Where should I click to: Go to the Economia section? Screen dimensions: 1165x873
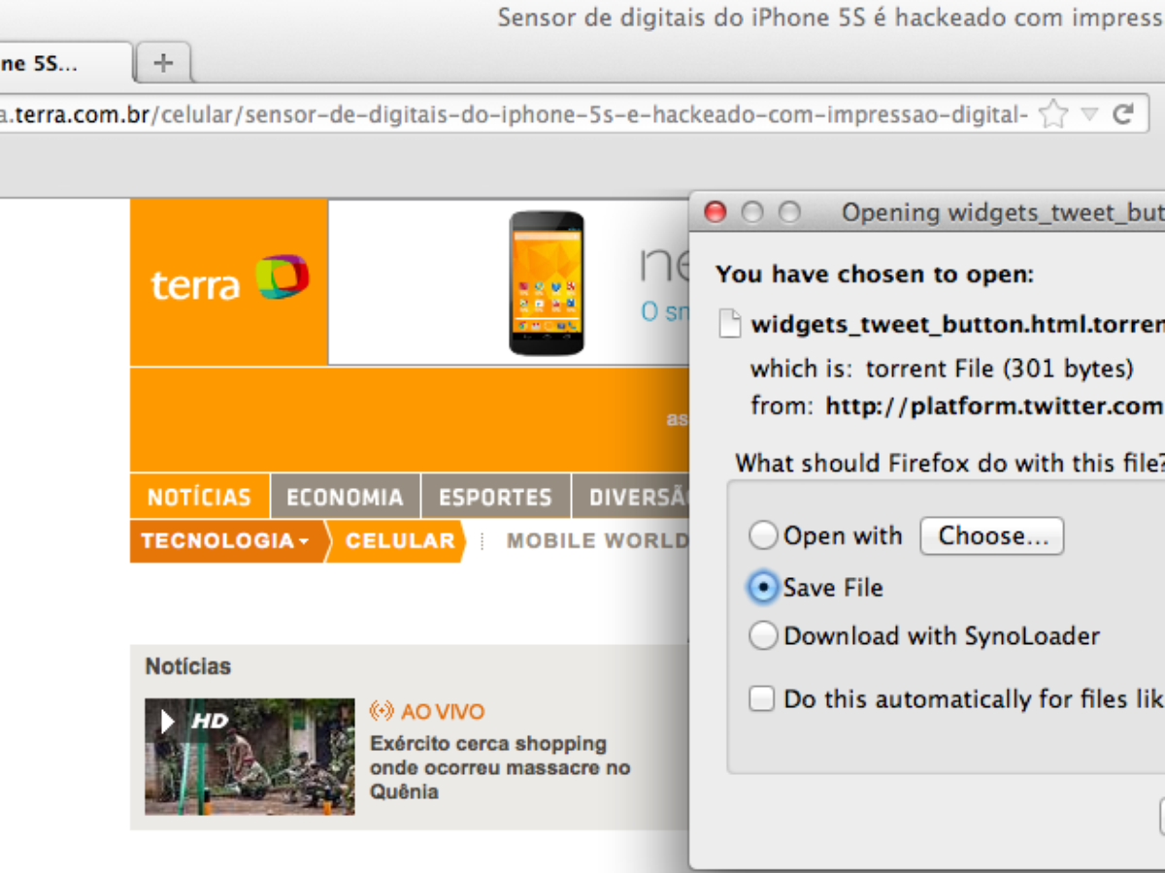(x=345, y=497)
